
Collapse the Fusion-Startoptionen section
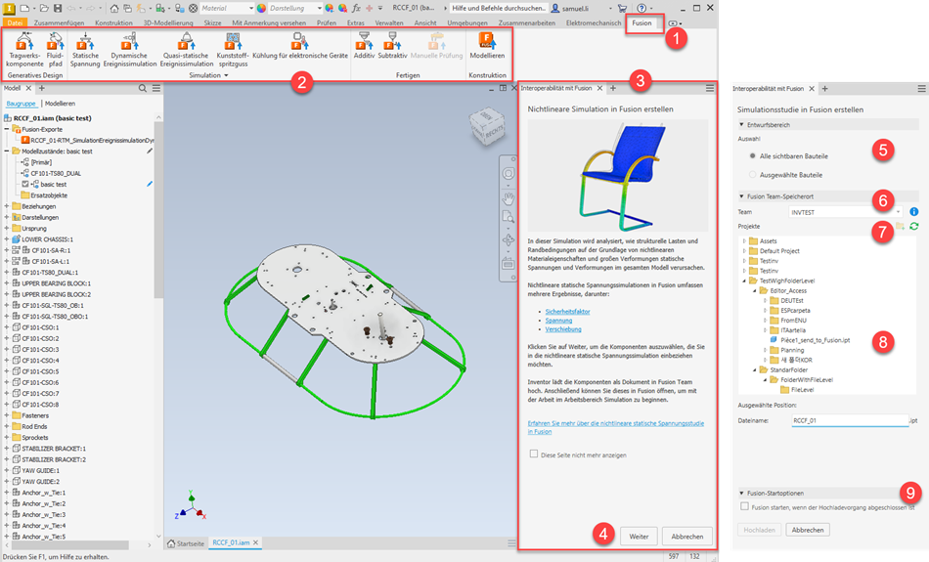tap(741, 493)
